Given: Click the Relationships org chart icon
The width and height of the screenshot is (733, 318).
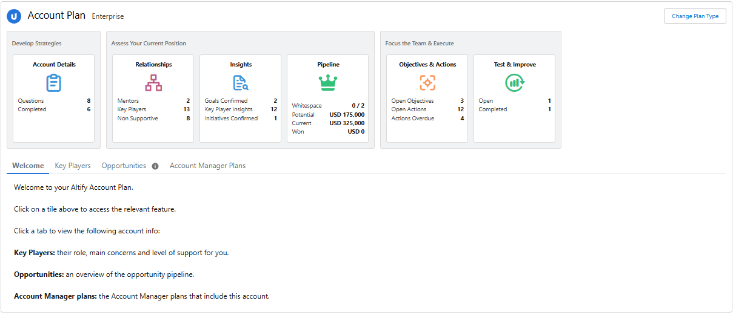Looking at the screenshot, I should [x=153, y=82].
